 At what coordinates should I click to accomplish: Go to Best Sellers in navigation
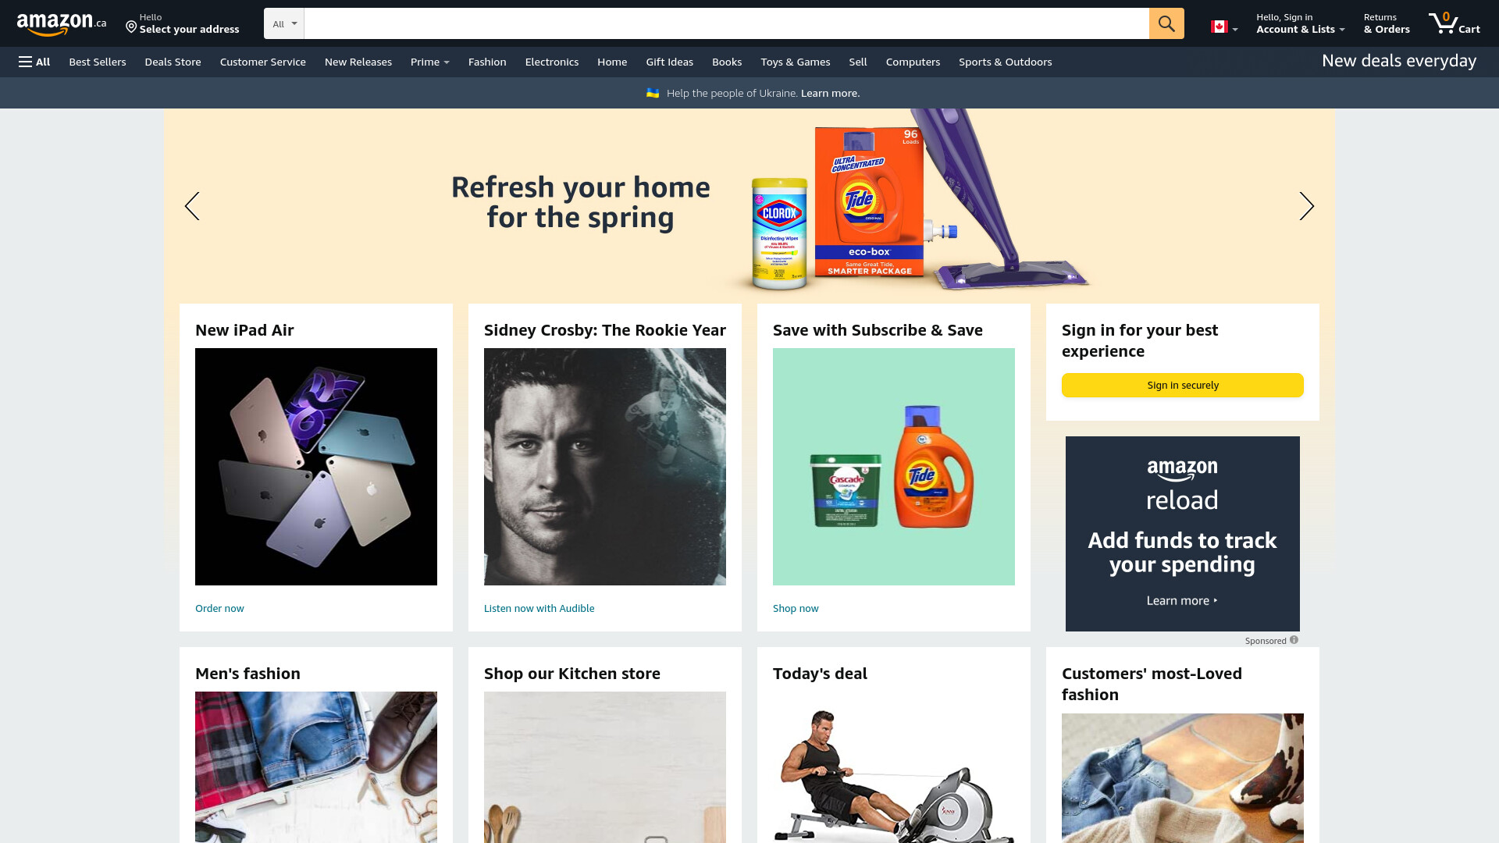pos(98,62)
